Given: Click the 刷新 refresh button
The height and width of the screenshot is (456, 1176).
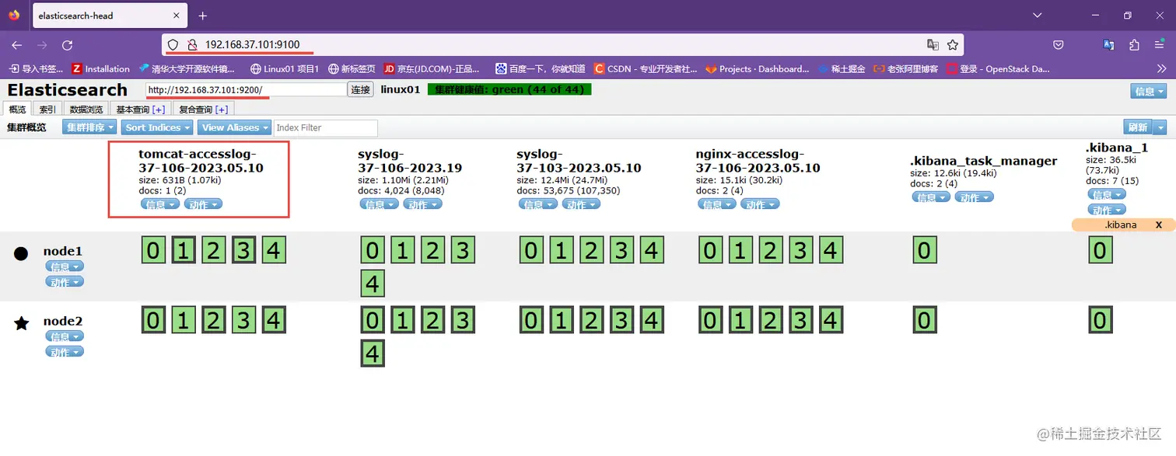Looking at the screenshot, I should pos(1138,127).
